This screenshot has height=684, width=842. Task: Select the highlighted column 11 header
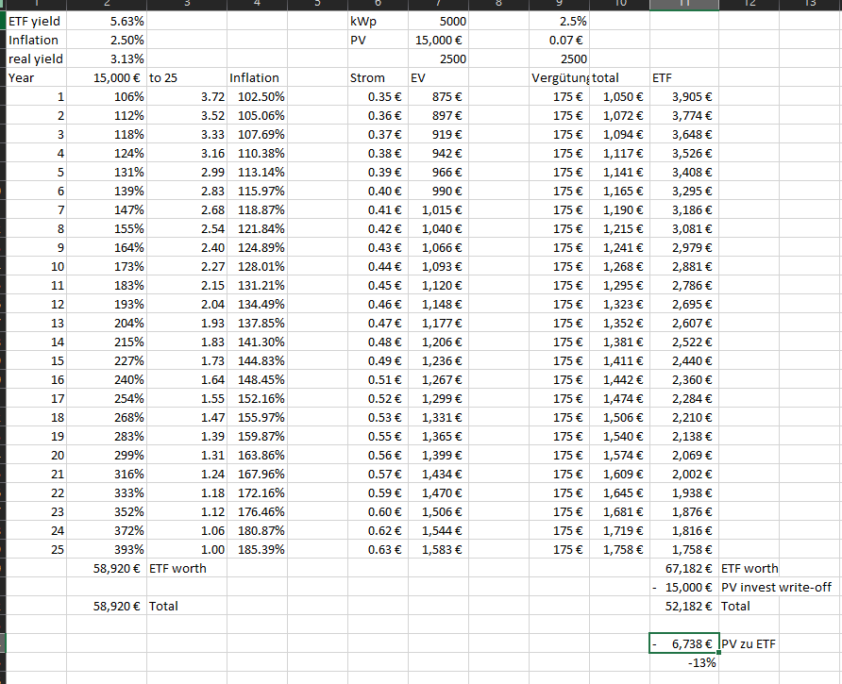pyautogui.click(x=684, y=5)
